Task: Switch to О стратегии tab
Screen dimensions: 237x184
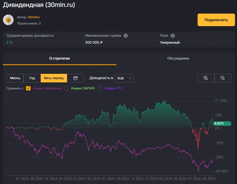Action: point(60,59)
